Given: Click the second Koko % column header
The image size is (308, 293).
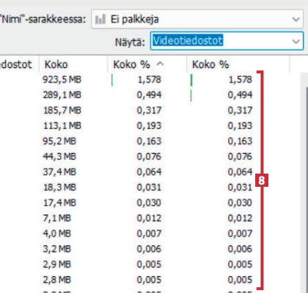Looking at the screenshot, I should point(238,64).
